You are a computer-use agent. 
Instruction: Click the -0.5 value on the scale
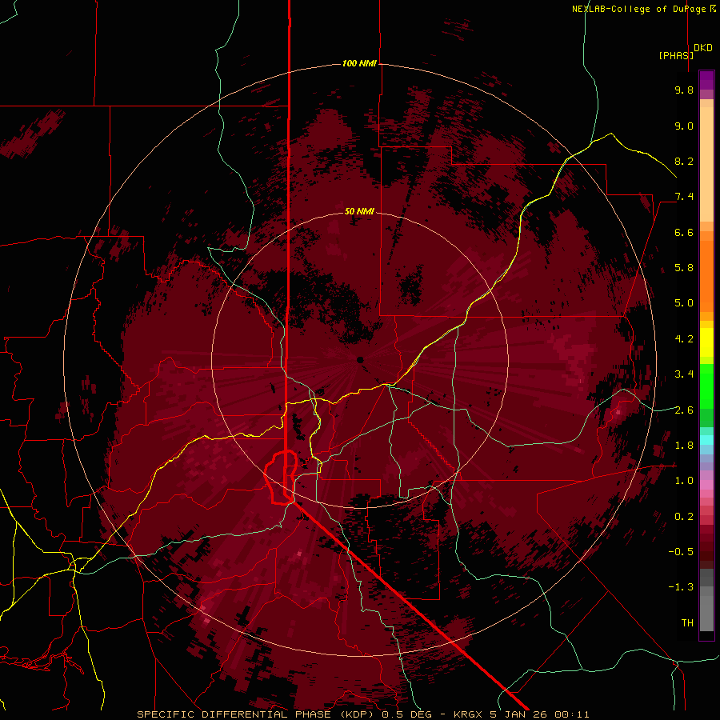coord(681,552)
